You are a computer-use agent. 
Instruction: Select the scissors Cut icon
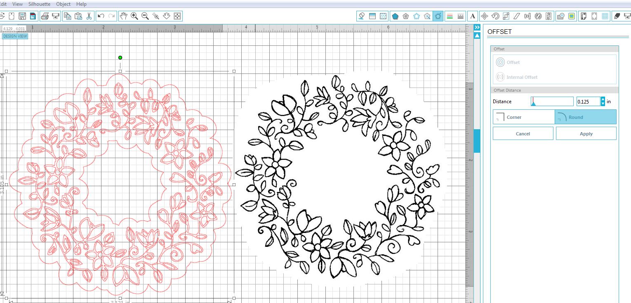[x=89, y=16]
